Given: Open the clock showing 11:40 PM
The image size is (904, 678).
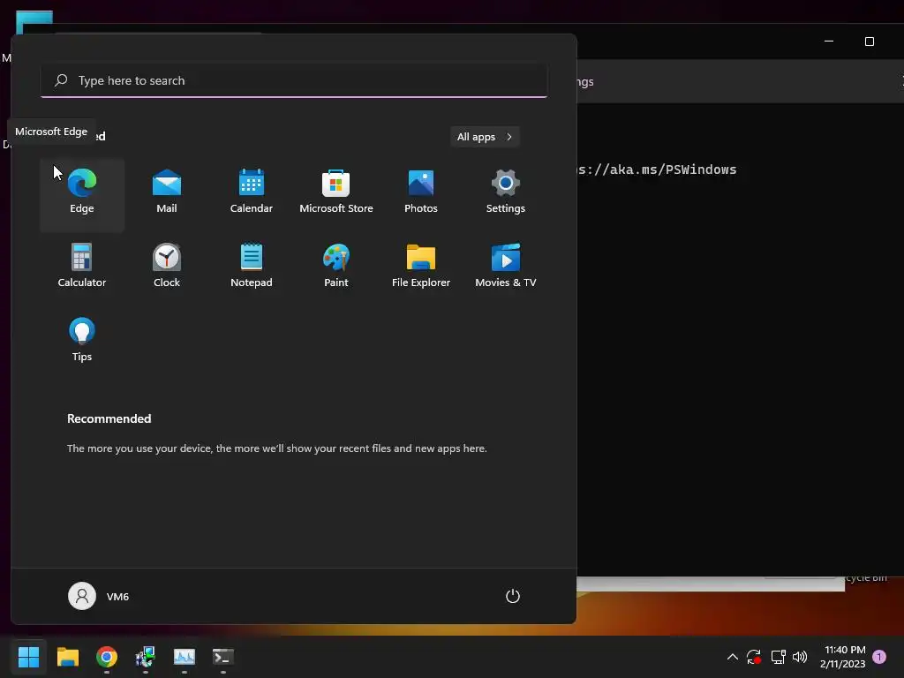Looking at the screenshot, I should (x=845, y=657).
